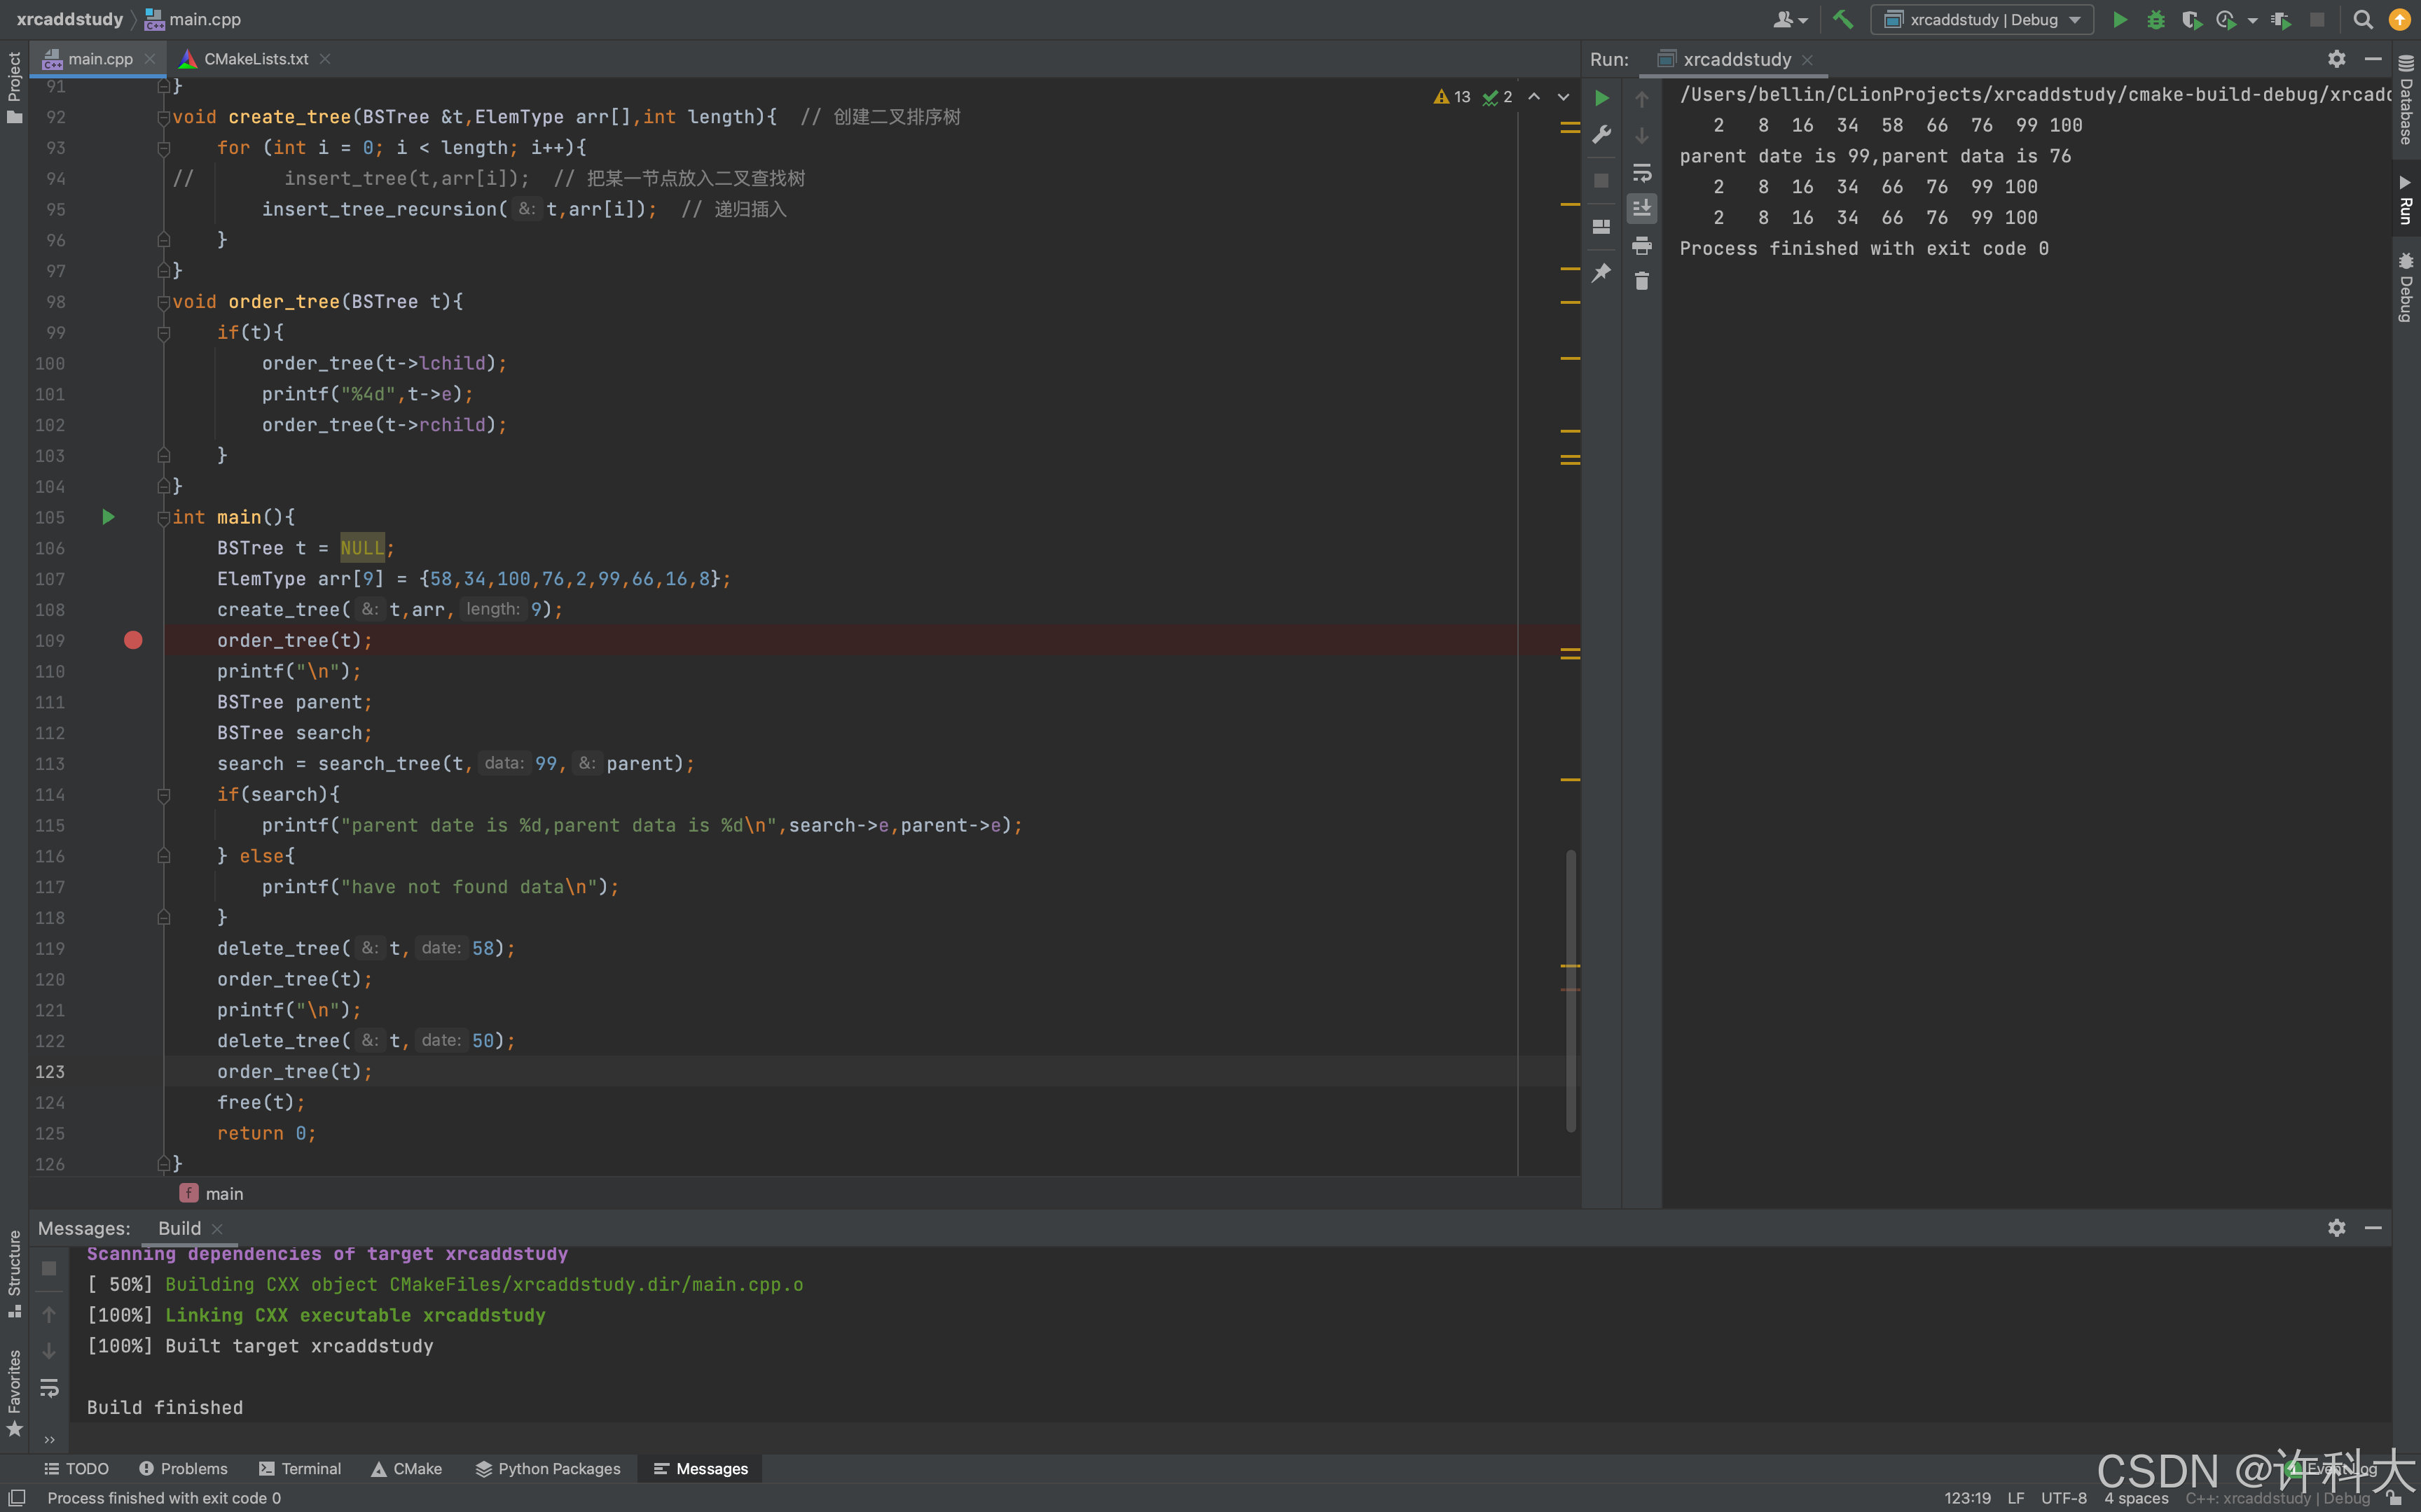Click the Search Everywhere magnifier icon
The image size is (2421, 1512).
pyautogui.click(x=2362, y=20)
